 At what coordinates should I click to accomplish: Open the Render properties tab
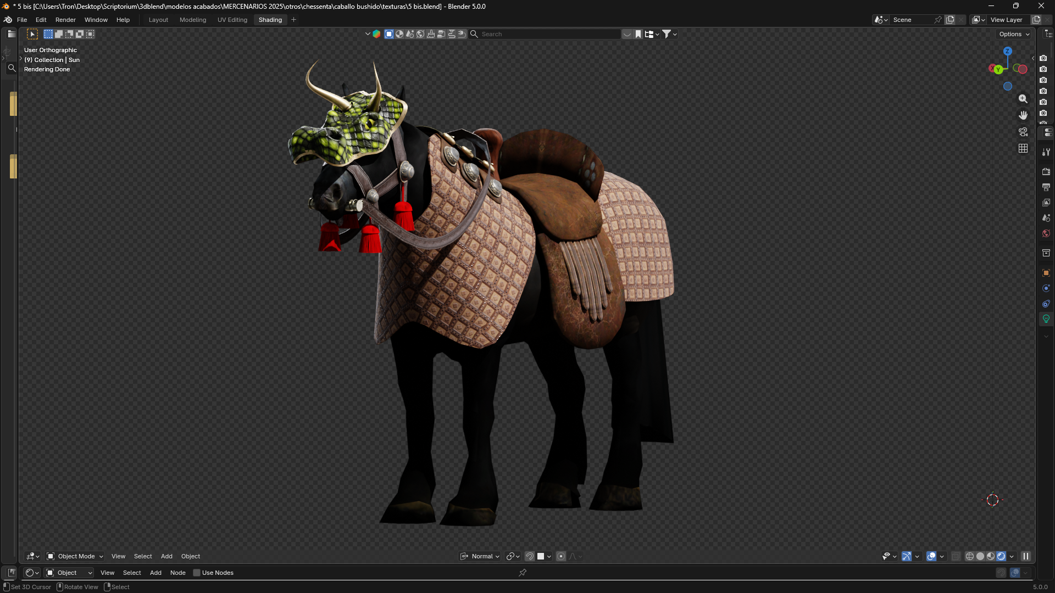1046,172
